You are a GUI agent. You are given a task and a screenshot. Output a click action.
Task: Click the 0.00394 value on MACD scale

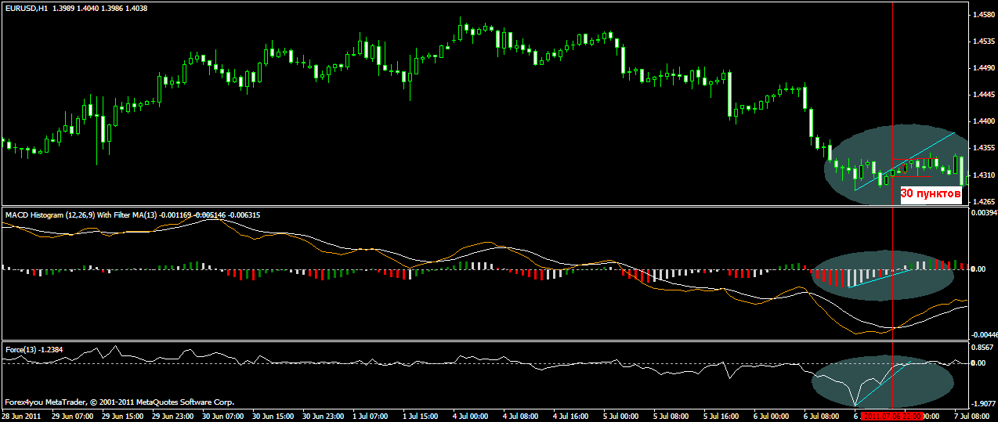pos(982,213)
